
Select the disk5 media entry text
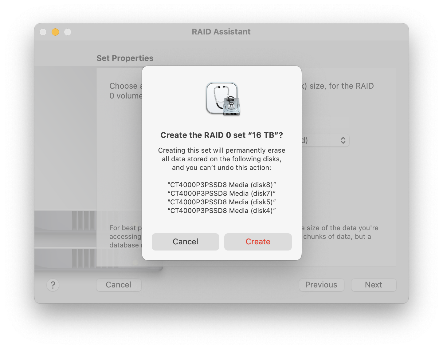point(222,202)
